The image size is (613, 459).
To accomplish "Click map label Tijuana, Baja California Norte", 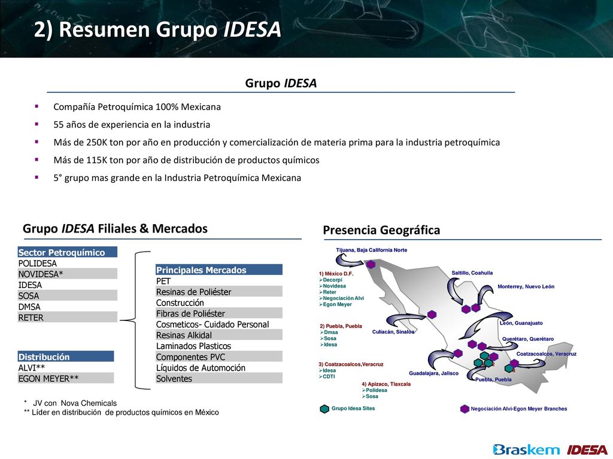I will point(371,250).
